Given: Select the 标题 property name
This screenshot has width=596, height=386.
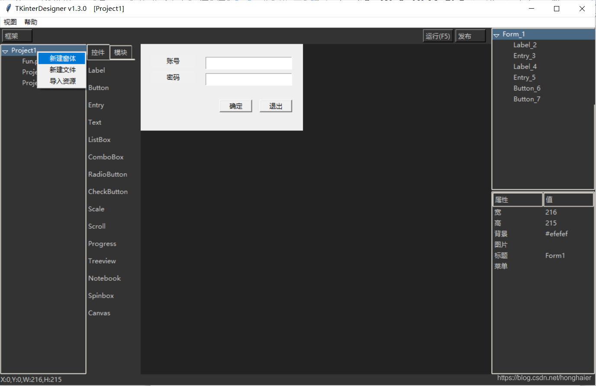Looking at the screenshot, I should (x=501, y=256).
